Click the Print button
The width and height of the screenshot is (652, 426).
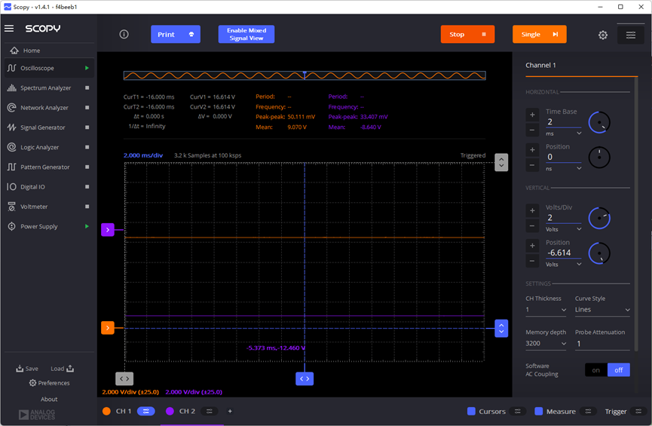176,34
